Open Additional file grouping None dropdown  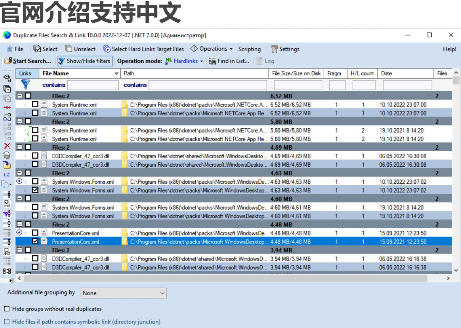click(124, 293)
